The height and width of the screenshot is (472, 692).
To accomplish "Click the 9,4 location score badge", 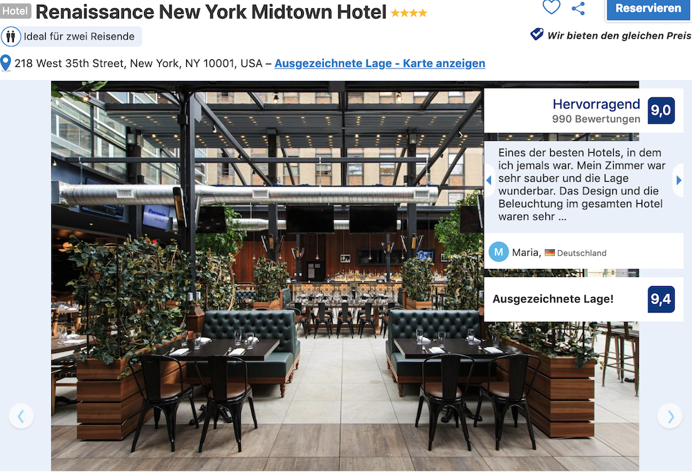I will tap(661, 299).
